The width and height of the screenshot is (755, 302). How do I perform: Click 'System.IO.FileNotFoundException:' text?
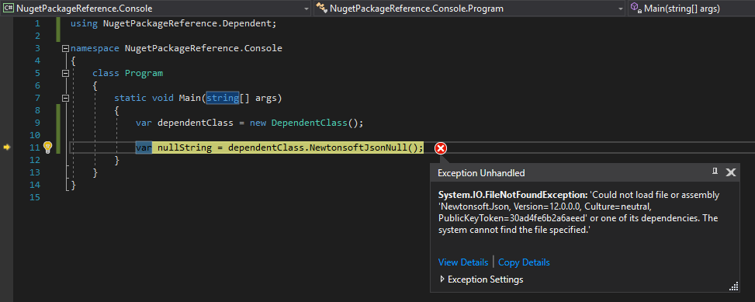pos(513,195)
